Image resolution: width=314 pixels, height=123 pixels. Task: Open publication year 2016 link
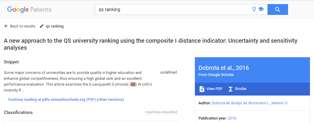(x=232, y=118)
